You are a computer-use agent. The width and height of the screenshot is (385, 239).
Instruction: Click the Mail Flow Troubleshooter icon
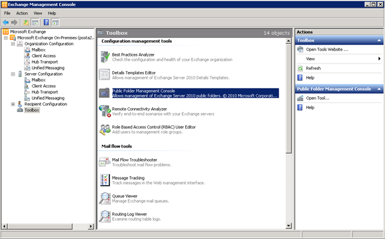coord(104,162)
